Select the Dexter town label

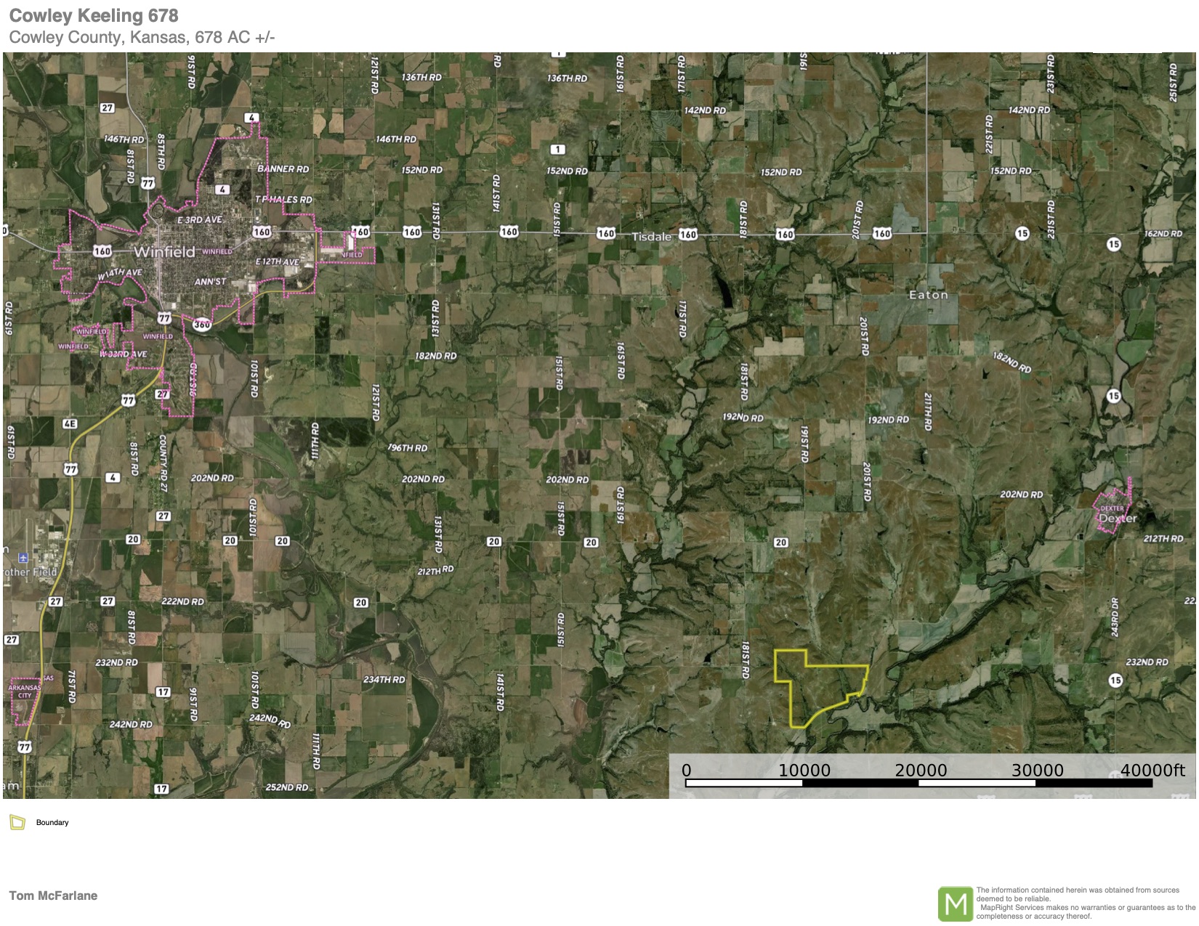tap(1118, 519)
